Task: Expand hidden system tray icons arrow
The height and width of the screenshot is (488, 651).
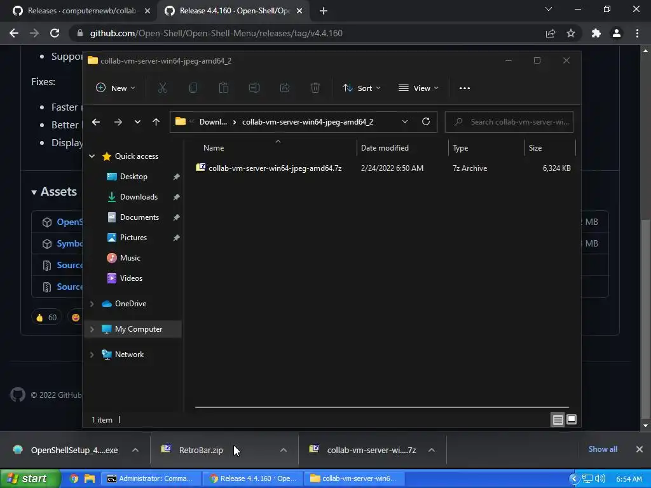Action: pyautogui.click(x=574, y=478)
